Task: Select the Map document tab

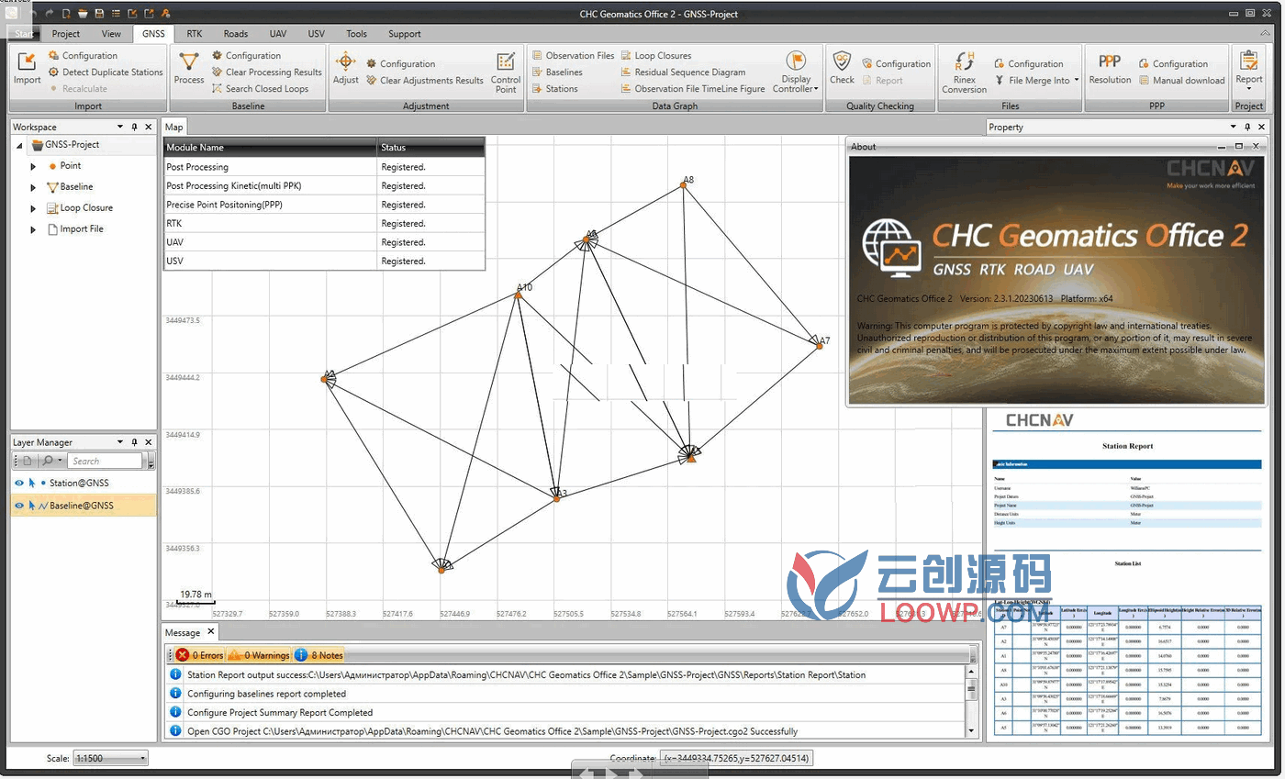Action: [174, 127]
